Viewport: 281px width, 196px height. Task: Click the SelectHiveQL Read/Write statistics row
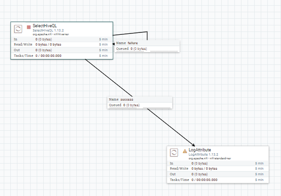62,45
